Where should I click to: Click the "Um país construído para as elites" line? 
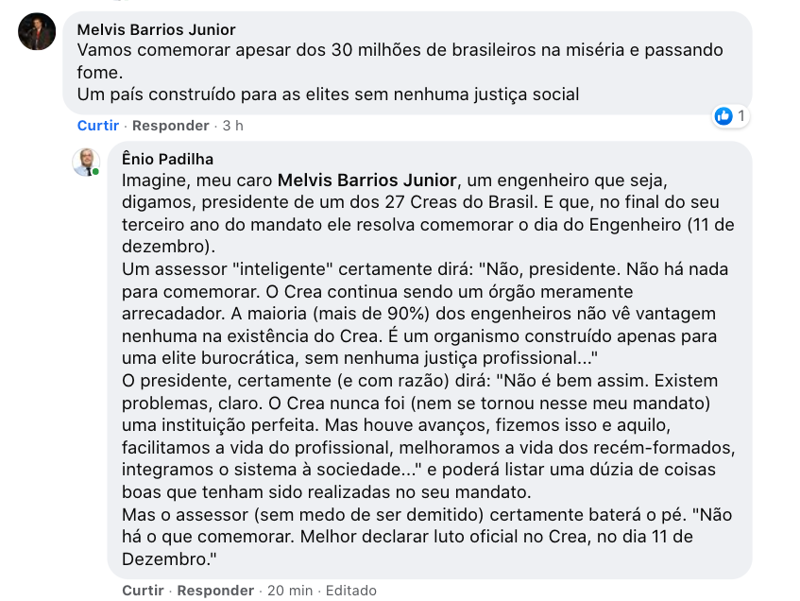point(328,94)
